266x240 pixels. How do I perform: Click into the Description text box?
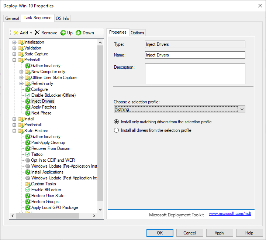click(195, 74)
